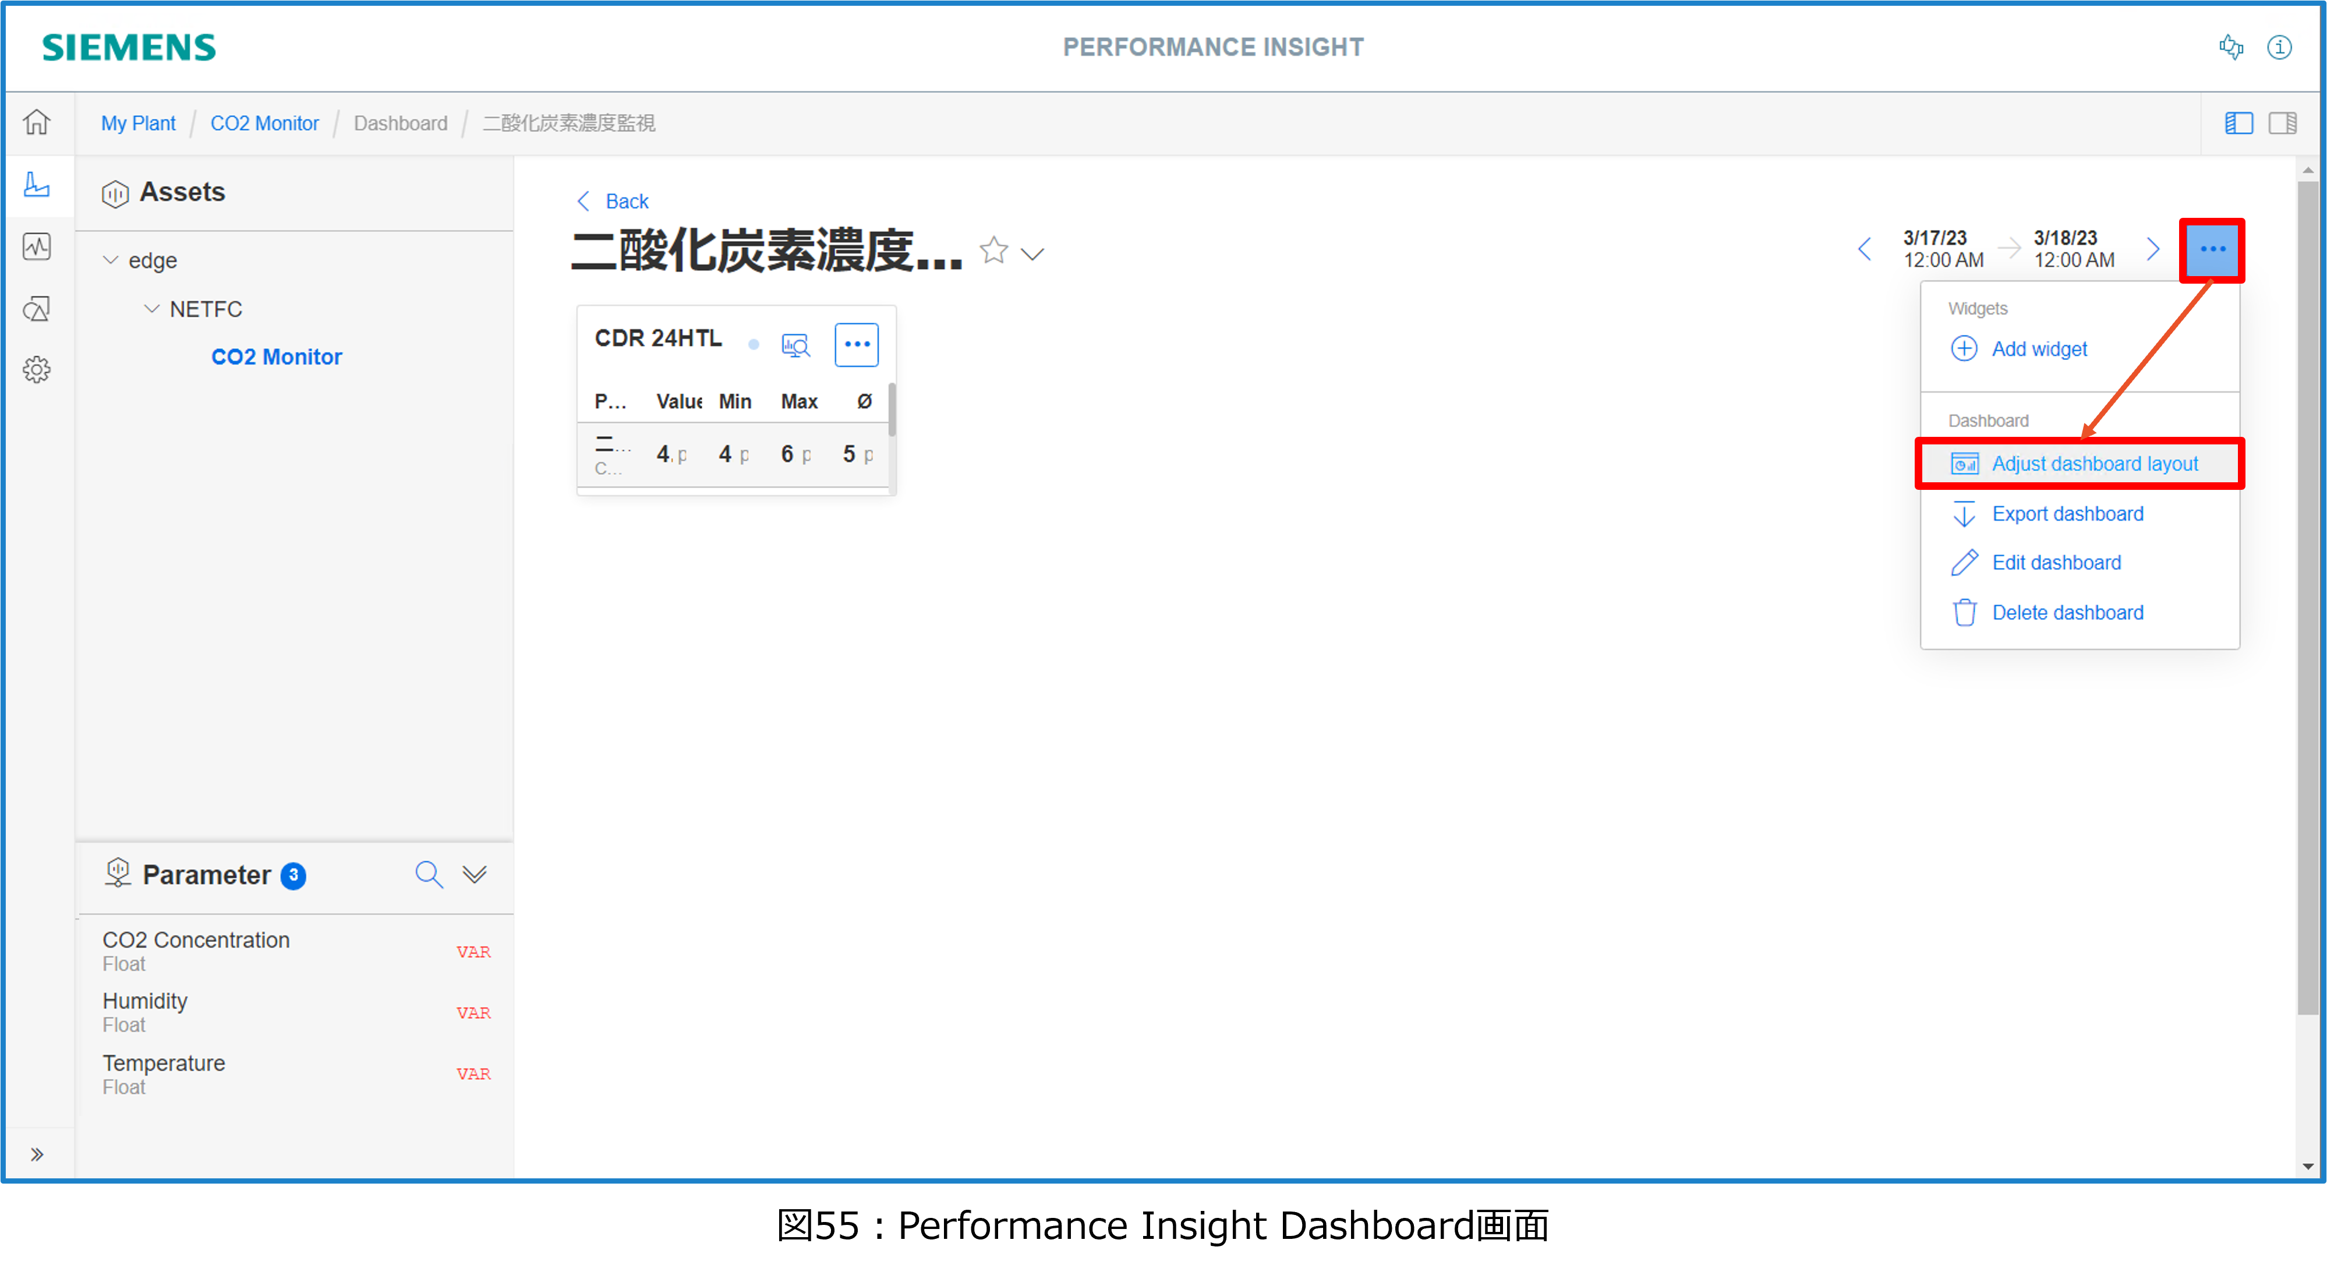The height and width of the screenshot is (1275, 2327).
Task: Click the vertical scrollbar on the right
Action: pyautogui.click(x=2307, y=596)
